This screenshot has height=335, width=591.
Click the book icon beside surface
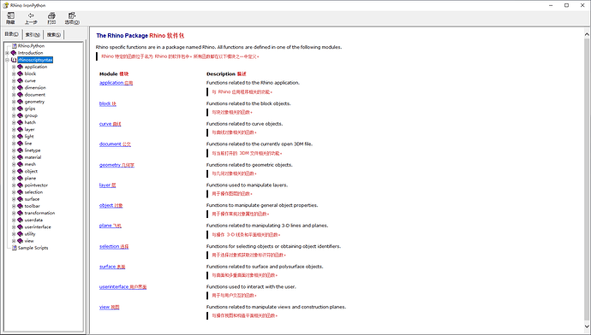tap(21, 199)
